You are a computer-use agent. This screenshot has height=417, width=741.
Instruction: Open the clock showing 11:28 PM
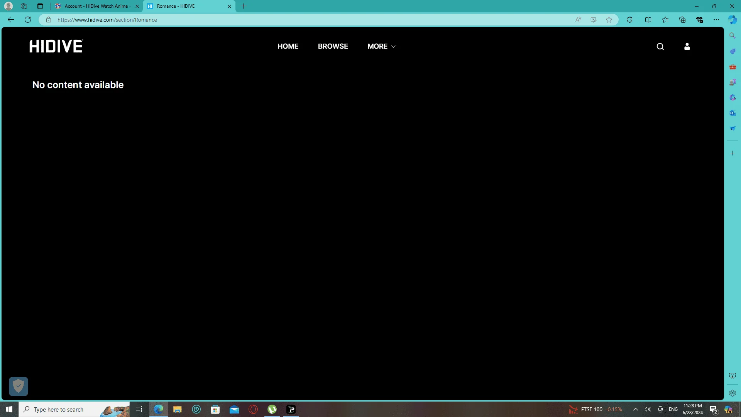(x=693, y=409)
